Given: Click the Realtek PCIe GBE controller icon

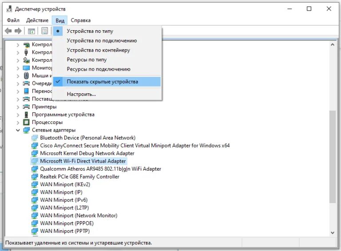Looking at the screenshot, I should [35, 177].
